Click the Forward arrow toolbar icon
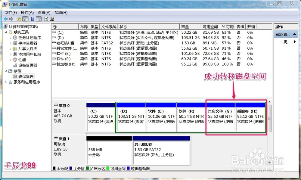This screenshot has height=180, width=301. [x=11, y=19]
